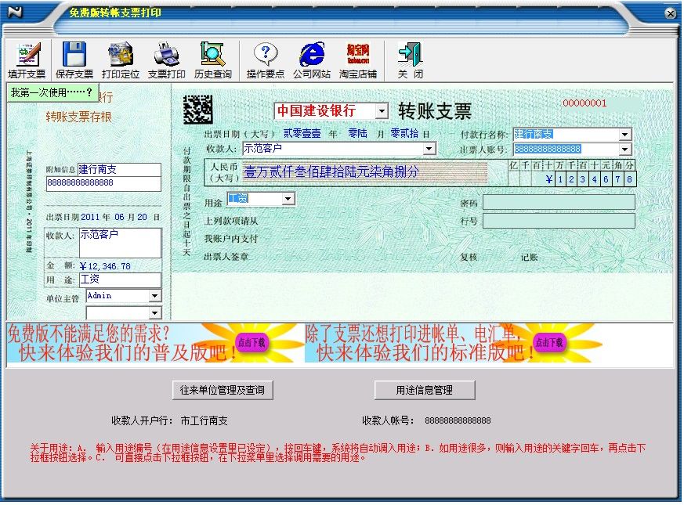Click cheque number 00000001
Viewport: 684px width, 505px height.
[584, 103]
